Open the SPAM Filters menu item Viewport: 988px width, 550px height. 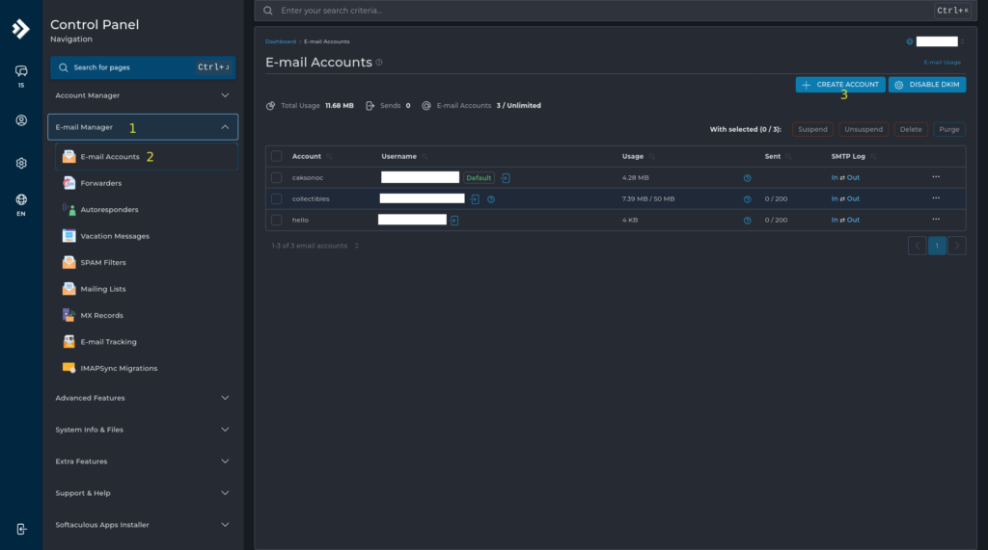point(147,262)
